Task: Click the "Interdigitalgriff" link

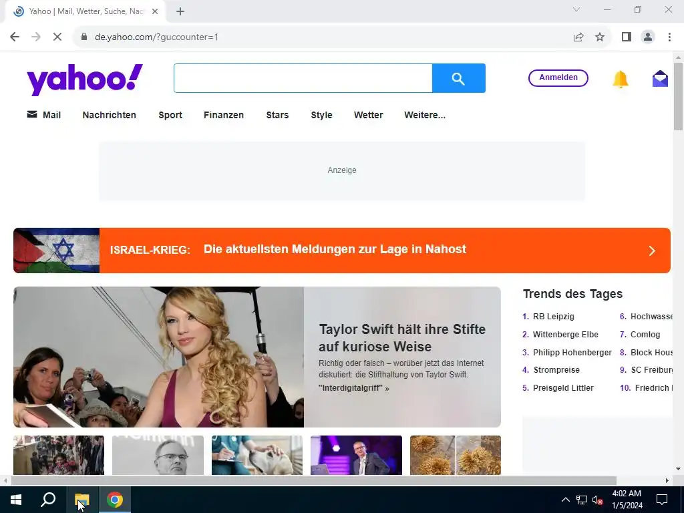Action: (x=354, y=388)
